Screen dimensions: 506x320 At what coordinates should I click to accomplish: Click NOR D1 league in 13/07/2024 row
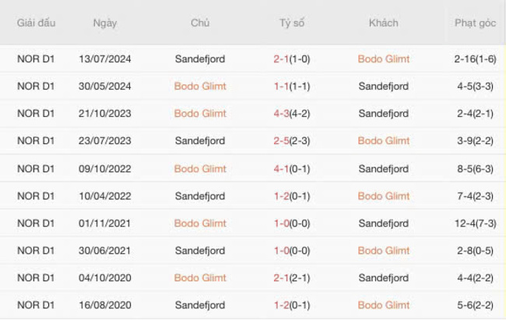click(x=37, y=59)
